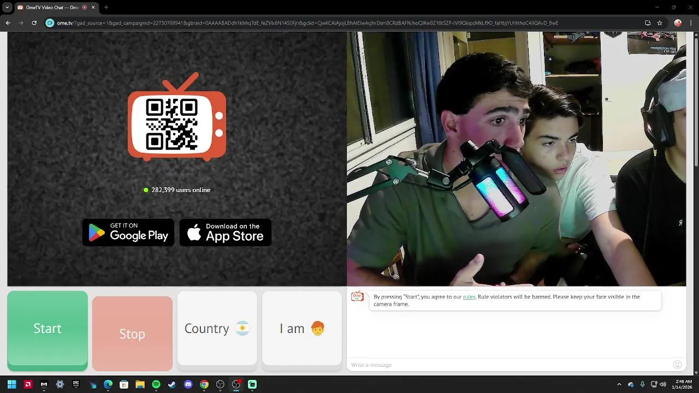Viewport: 699px width, 393px height.
Task: Switch to Google Chrome in taskbar
Action: point(204,384)
